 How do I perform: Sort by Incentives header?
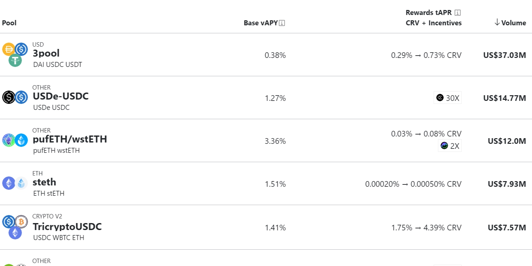tap(445, 23)
